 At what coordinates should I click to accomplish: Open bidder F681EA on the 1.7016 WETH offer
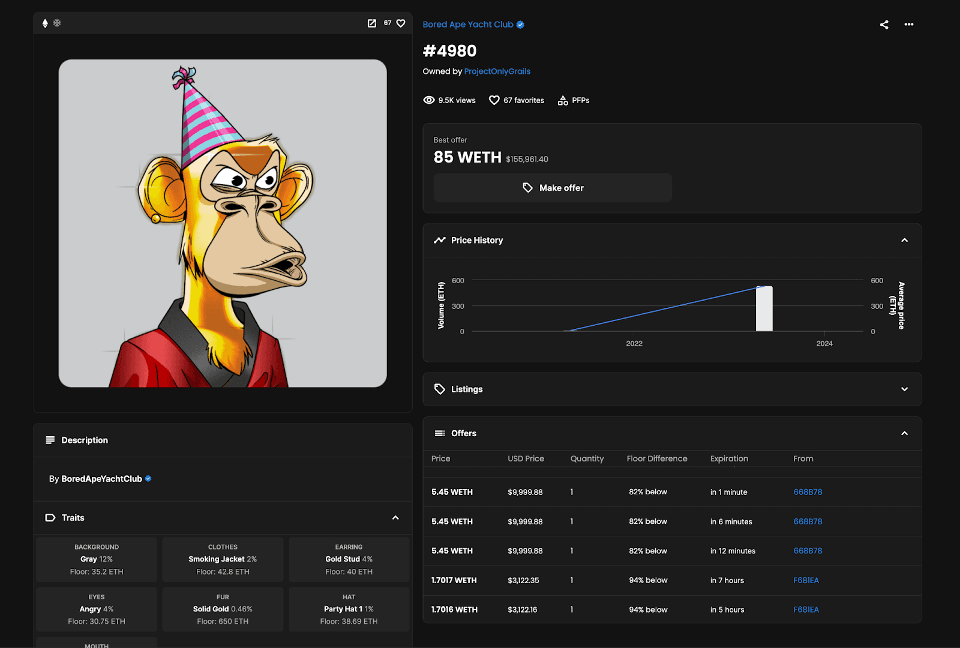[x=806, y=610]
